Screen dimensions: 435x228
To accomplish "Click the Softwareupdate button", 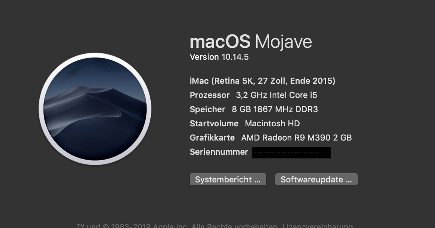I will pyautogui.click(x=316, y=179).
